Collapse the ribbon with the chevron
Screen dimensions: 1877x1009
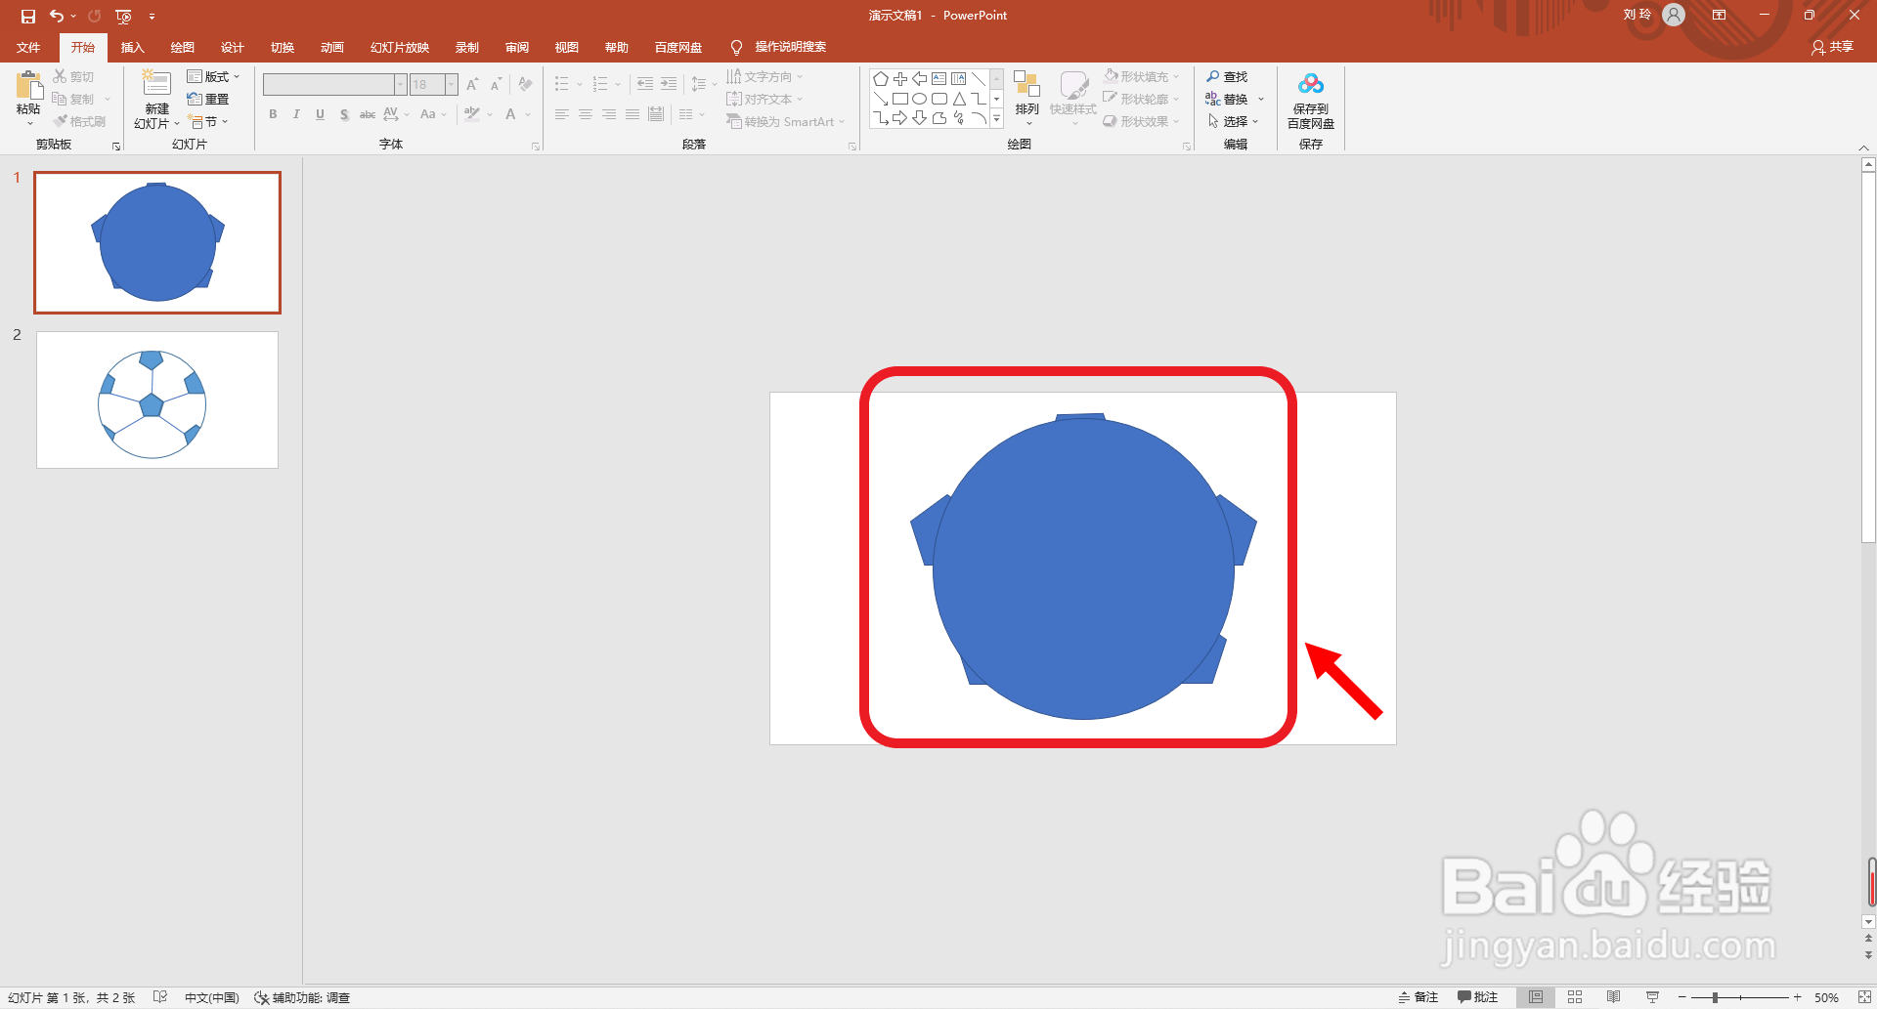[1863, 147]
